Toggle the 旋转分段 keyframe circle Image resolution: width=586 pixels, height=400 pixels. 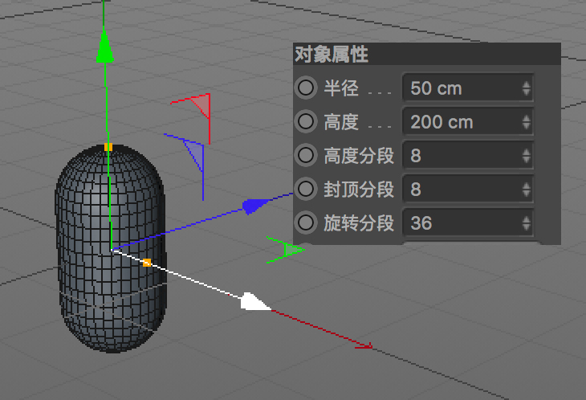tap(306, 222)
